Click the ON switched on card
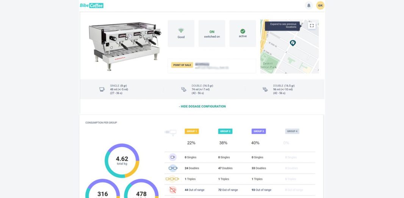The width and height of the screenshot is (404, 198). tap(212, 33)
